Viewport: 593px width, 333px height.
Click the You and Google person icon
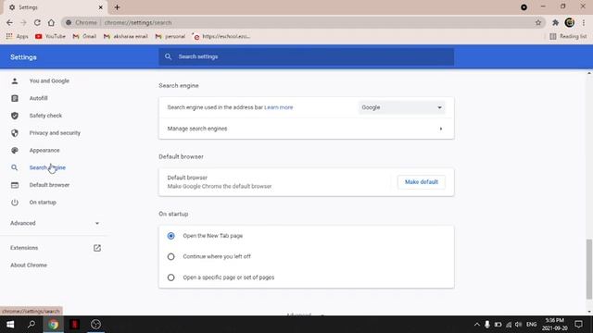tap(15, 80)
